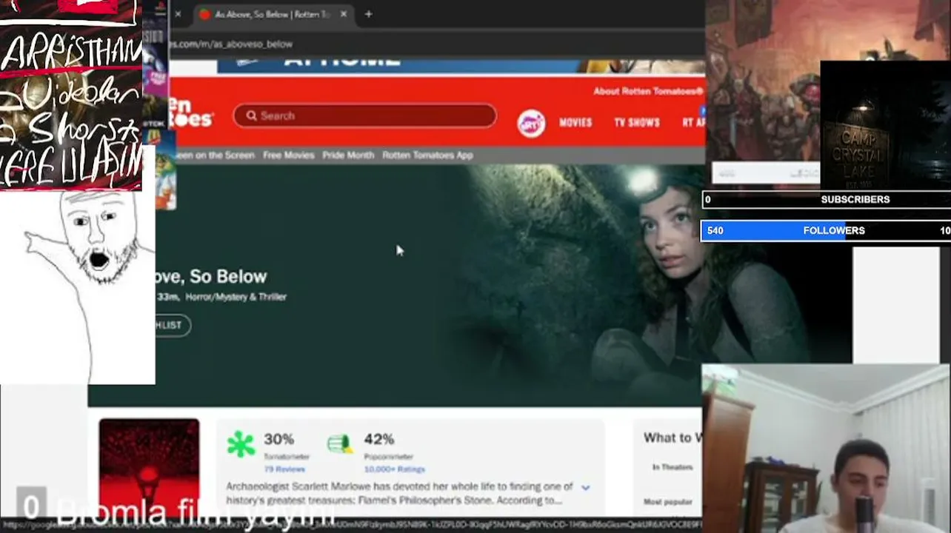This screenshot has height=533, width=951.
Task: Click the red movie poster thumbnail
Action: pos(149,469)
